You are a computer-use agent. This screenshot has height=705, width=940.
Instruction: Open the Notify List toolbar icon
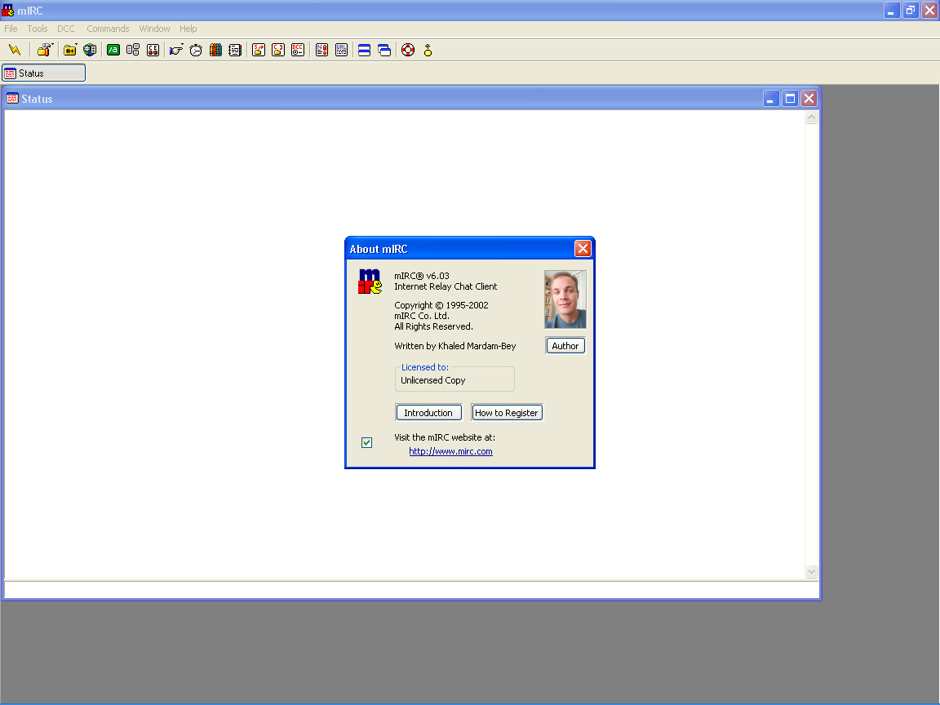click(322, 51)
